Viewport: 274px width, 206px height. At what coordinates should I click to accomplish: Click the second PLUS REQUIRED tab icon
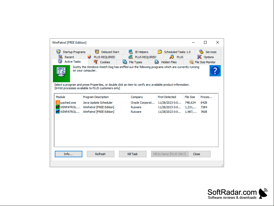(x=130, y=57)
